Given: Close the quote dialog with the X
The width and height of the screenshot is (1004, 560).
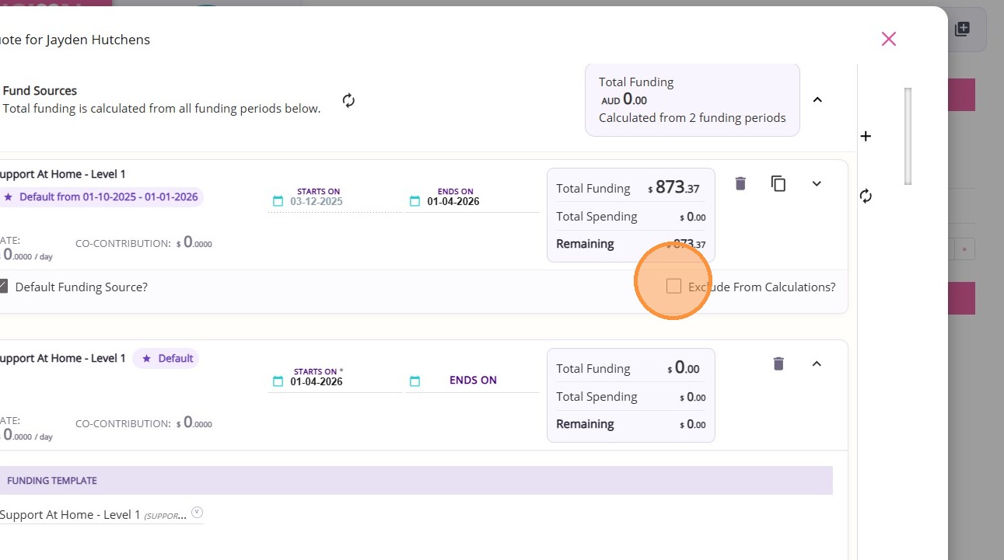Looking at the screenshot, I should [889, 39].
